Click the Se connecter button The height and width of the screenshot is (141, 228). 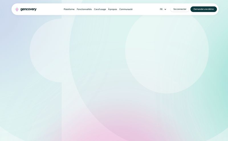180,9
